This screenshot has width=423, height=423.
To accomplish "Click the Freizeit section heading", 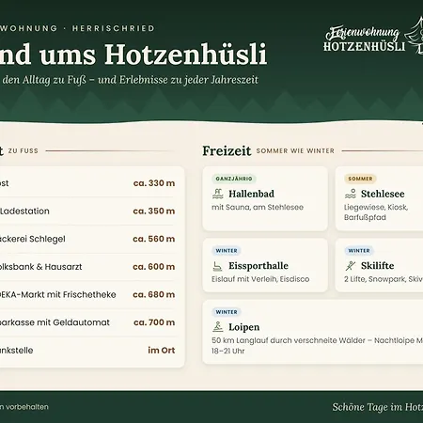I will pyautogui.click(x=227, y=150).
